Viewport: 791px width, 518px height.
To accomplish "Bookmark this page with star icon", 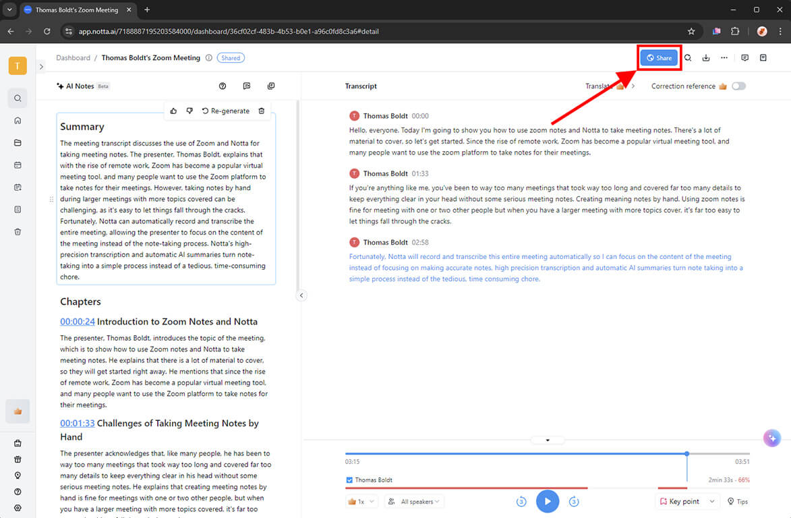I will 691,31.
